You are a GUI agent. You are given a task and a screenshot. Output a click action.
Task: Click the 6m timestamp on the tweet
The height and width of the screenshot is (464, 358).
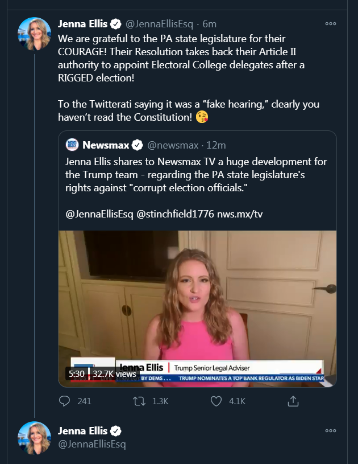[x=209, y=24]
